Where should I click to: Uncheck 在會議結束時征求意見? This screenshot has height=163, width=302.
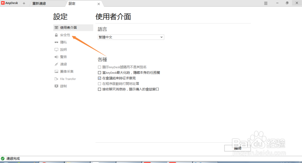coord(99,78)
